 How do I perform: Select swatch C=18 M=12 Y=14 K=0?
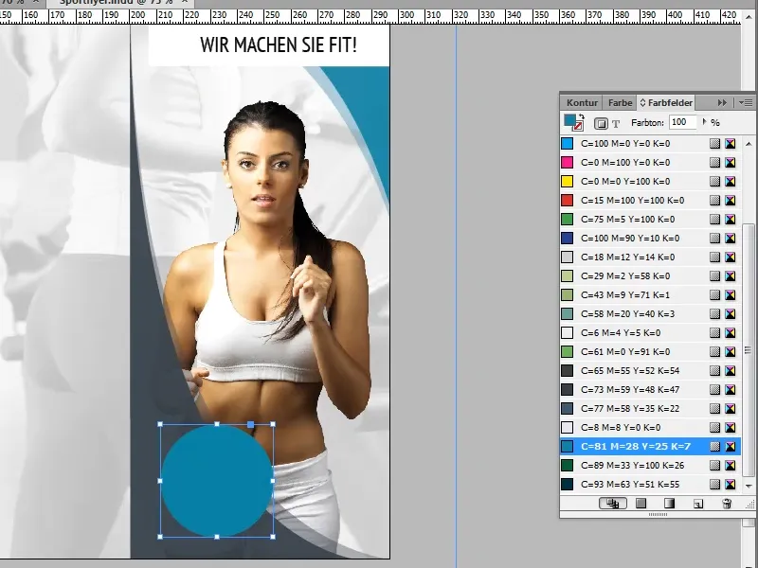pos(650,257)
